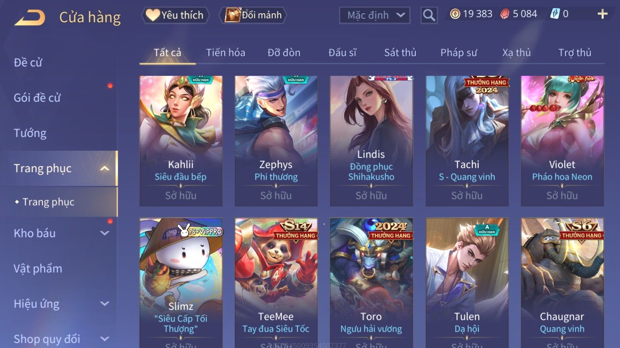Tap the plus icon to add currency
Viewport: 620px width, 348px height.
[x=602, y=14]
